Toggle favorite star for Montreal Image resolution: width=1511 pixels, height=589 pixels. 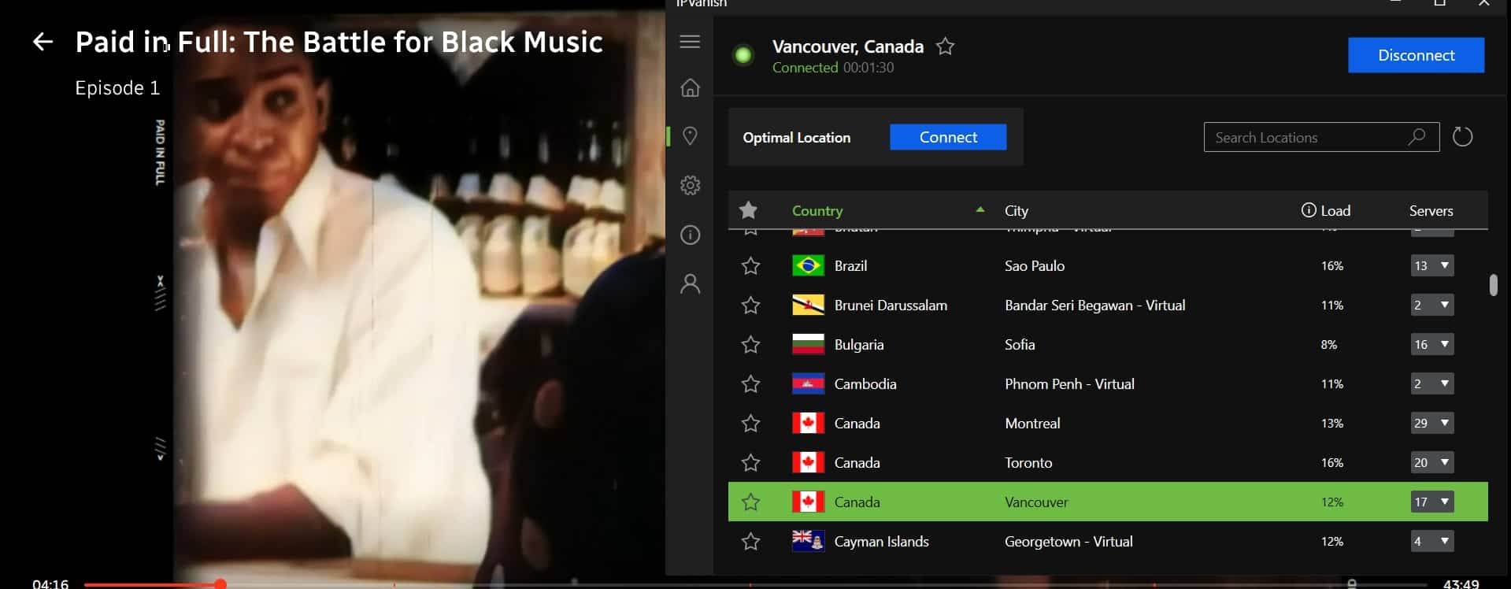point(750,423)
